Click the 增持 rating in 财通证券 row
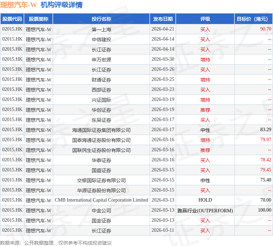273x246 pixels. point(205,80)
